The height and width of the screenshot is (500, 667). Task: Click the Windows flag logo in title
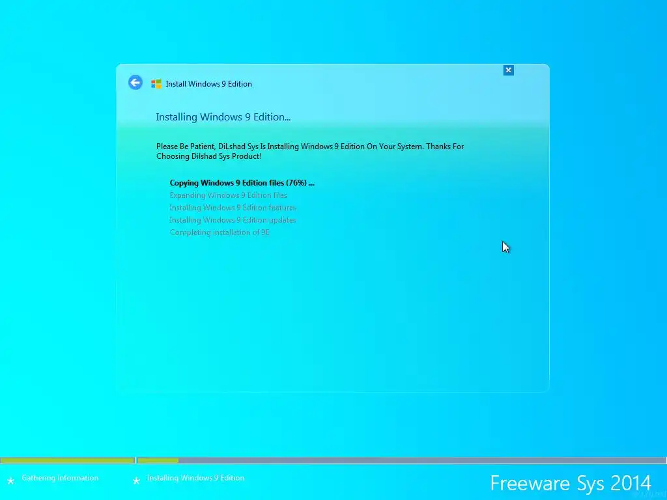coord(156,84)
